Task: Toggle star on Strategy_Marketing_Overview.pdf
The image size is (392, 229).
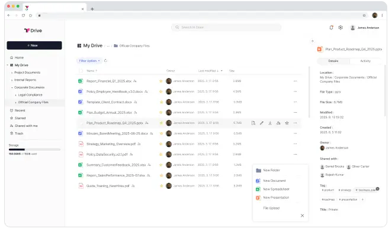Action: pos(161,144)
